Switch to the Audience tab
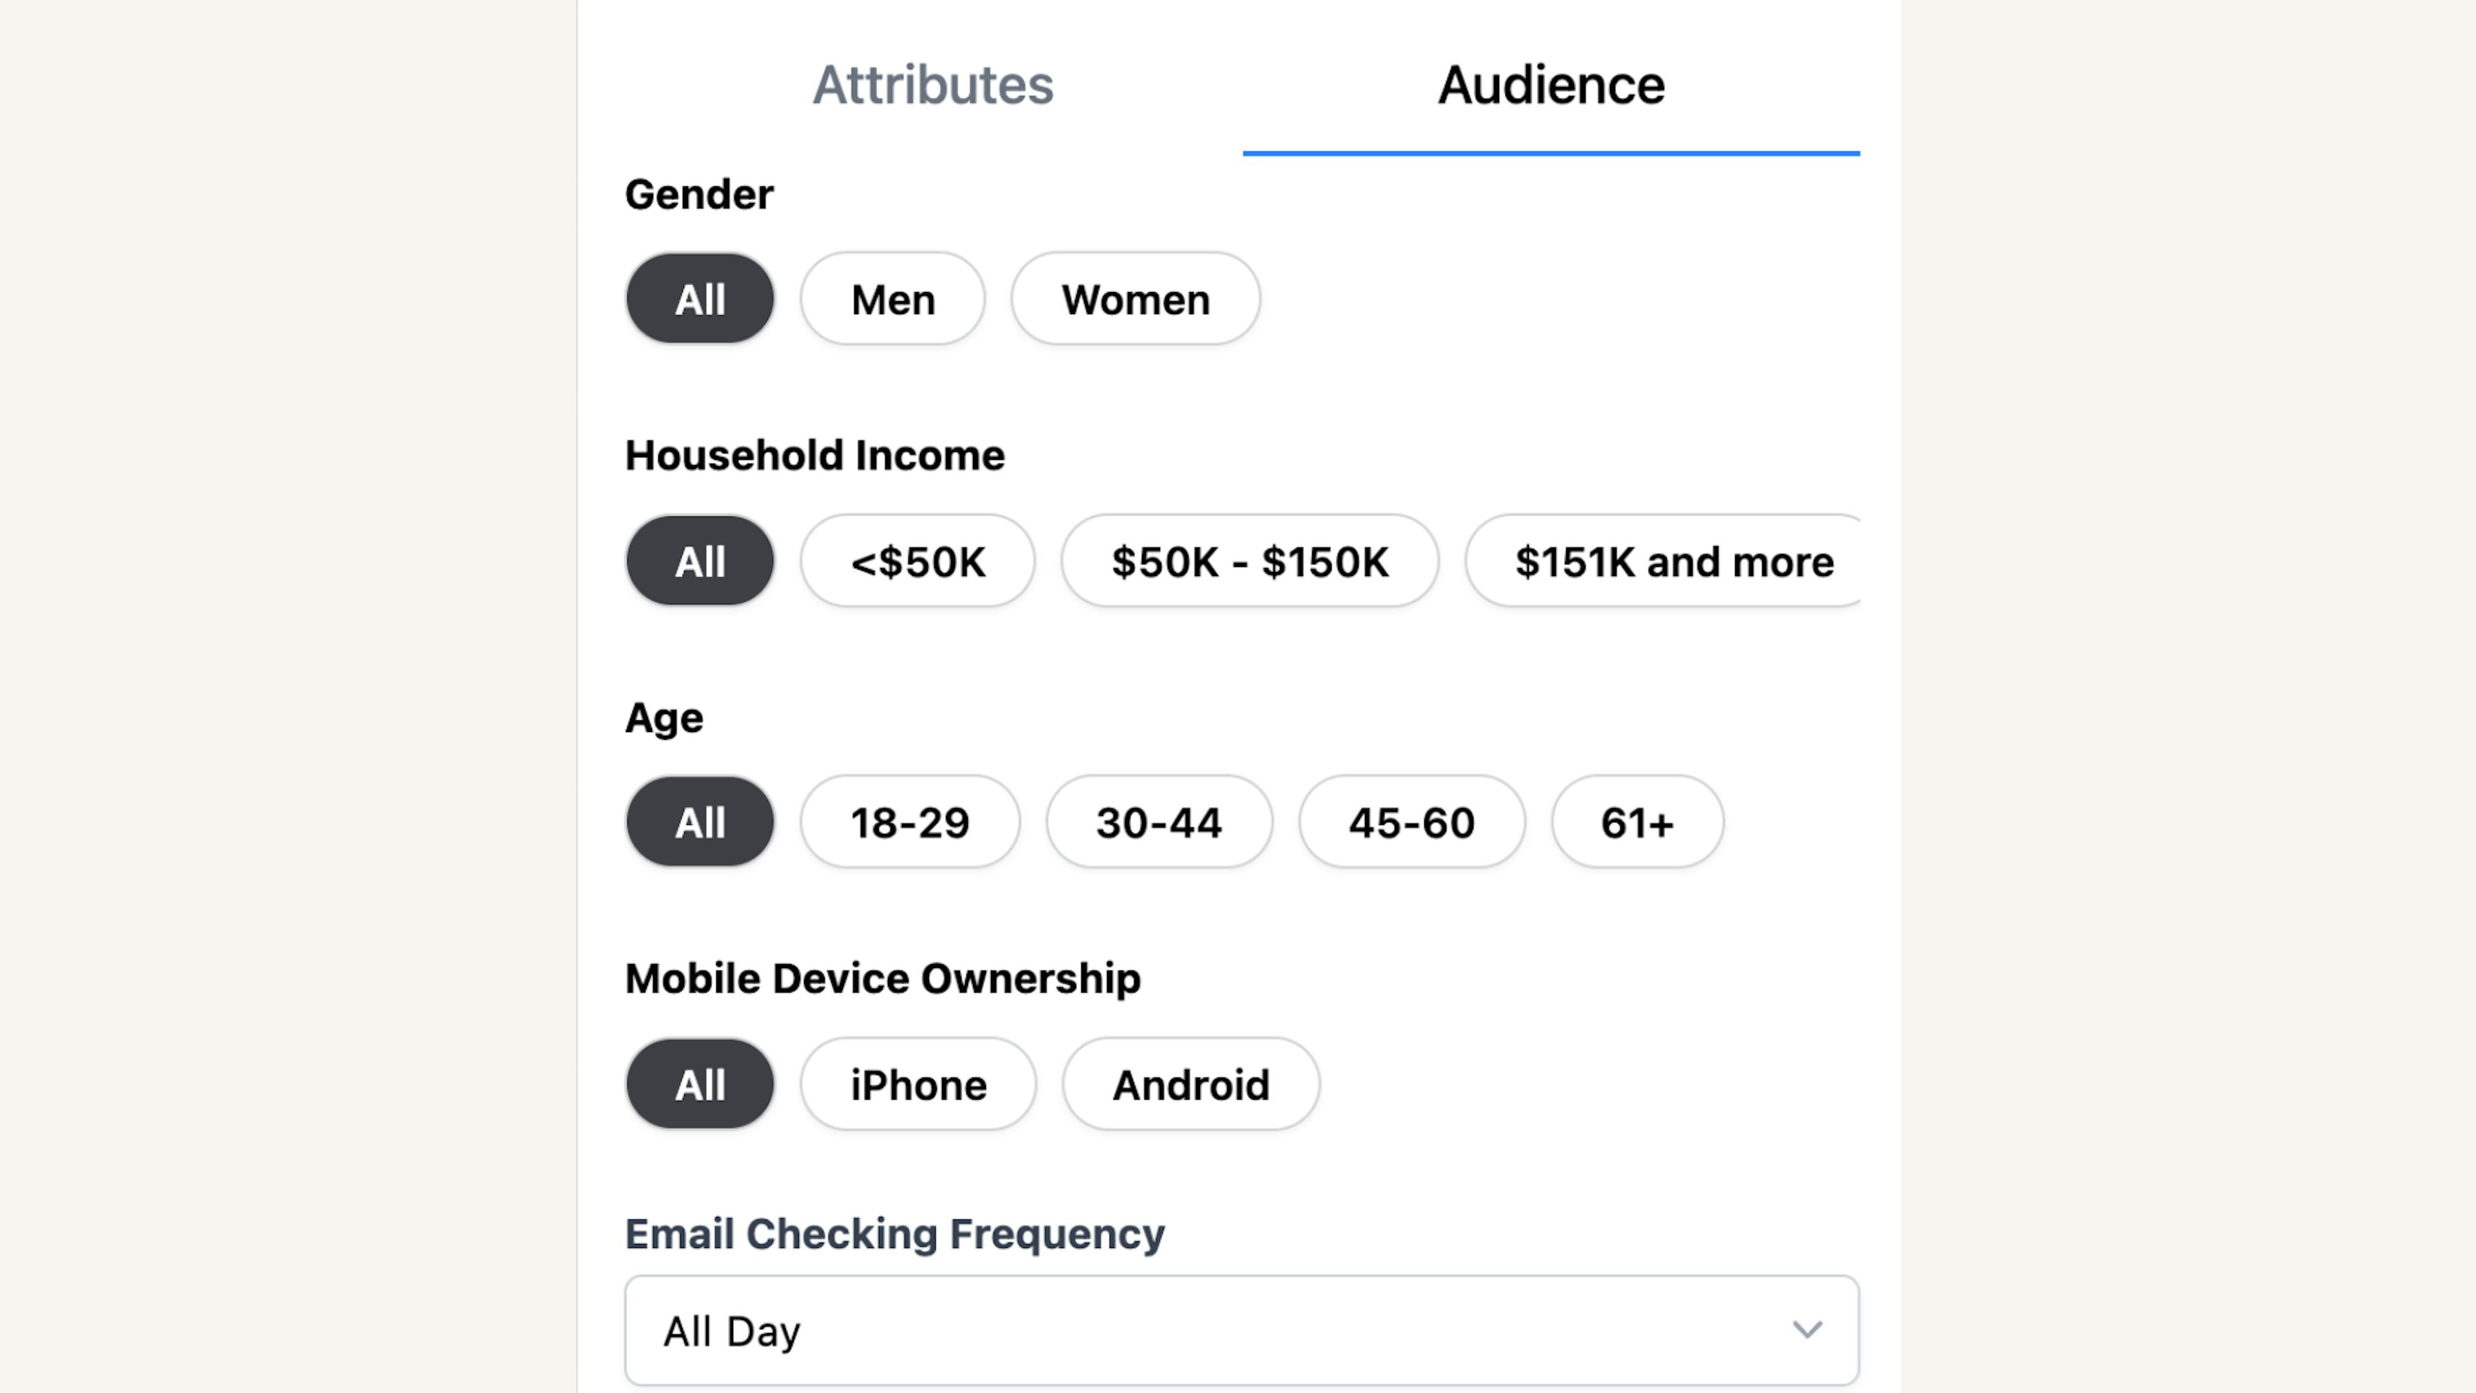 [x=1549, y=82]
